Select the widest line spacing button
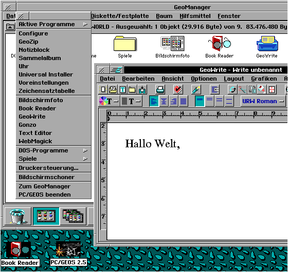 pos(229,101)
